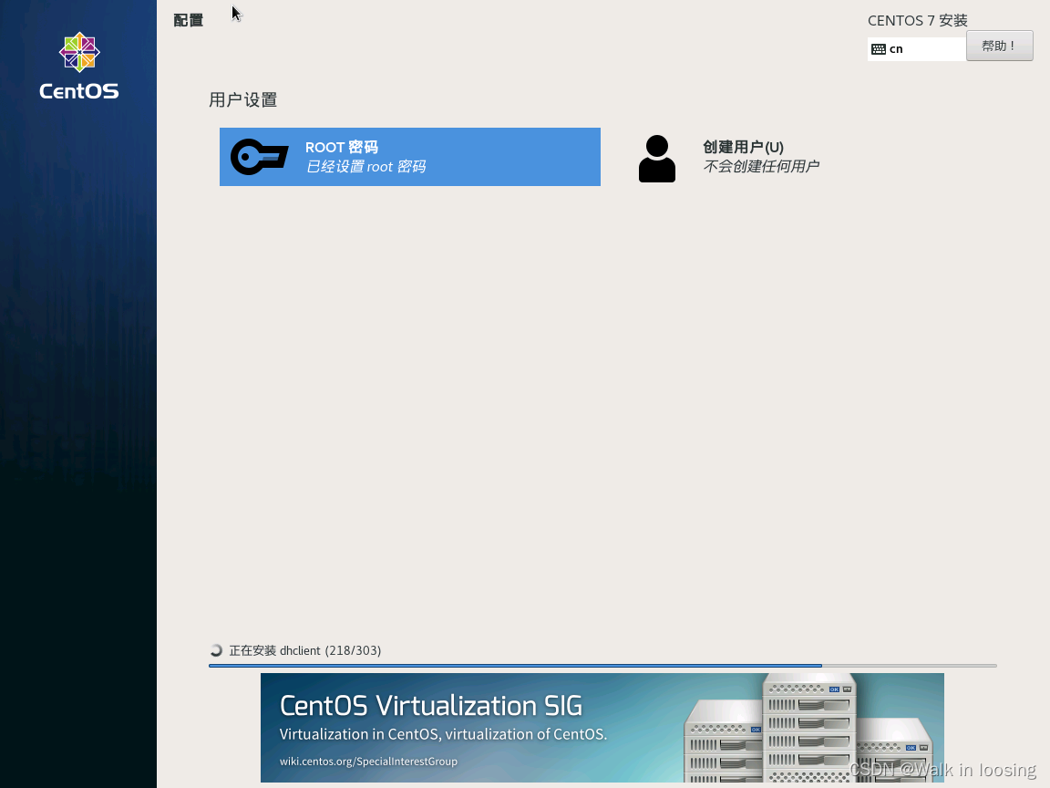Click the user silhouette icon
This screenshot has width=1050, height=788.
(657, 159)
